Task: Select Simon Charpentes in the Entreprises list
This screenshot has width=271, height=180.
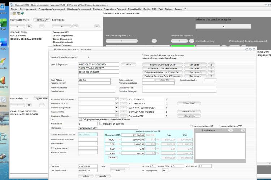Action: tap(62, 39)
